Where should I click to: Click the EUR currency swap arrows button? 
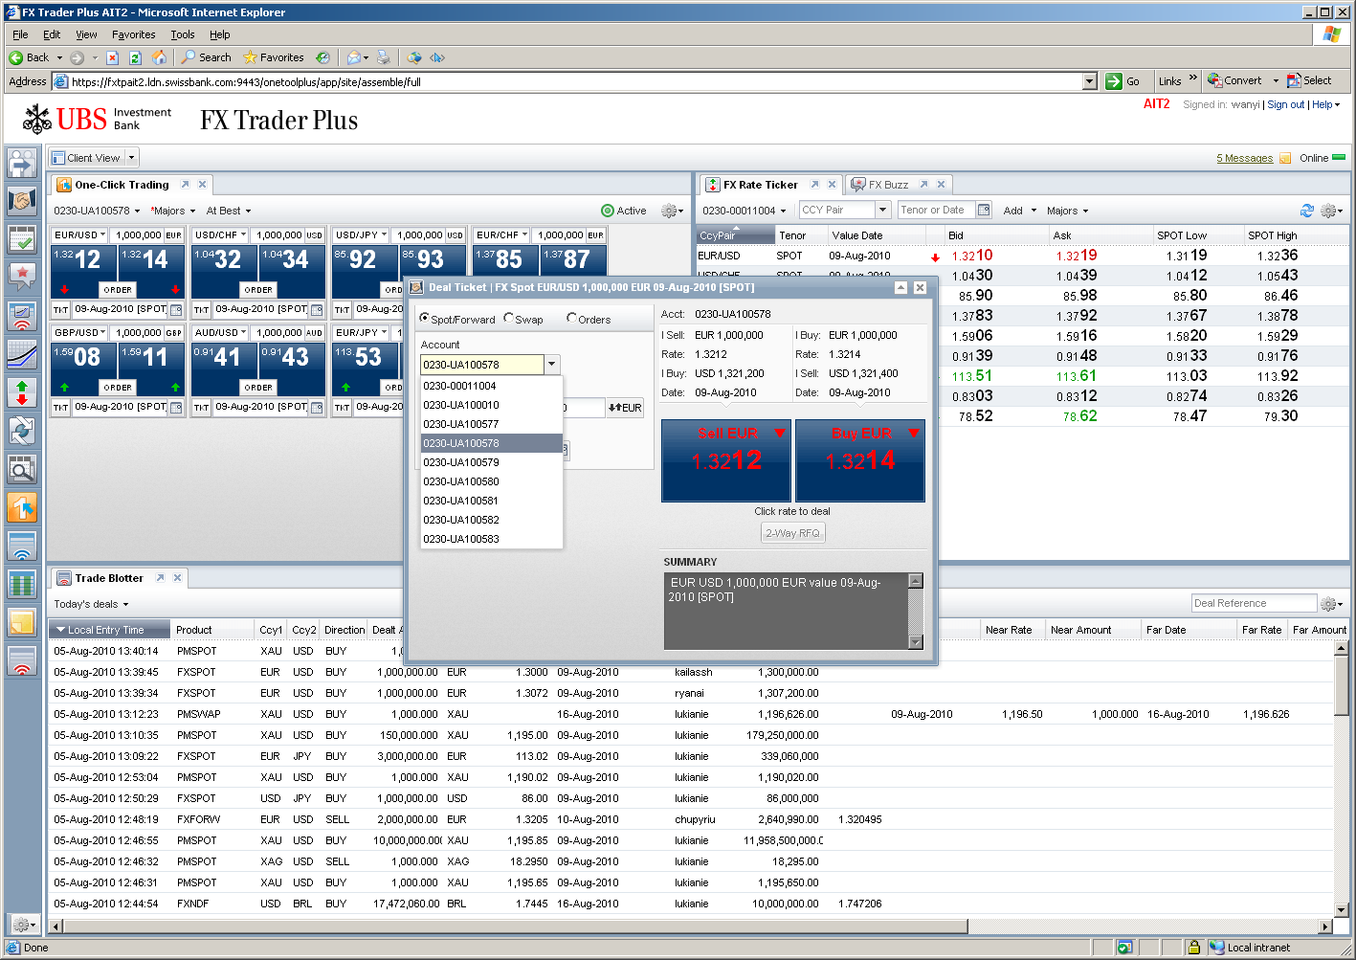point(625,408)
